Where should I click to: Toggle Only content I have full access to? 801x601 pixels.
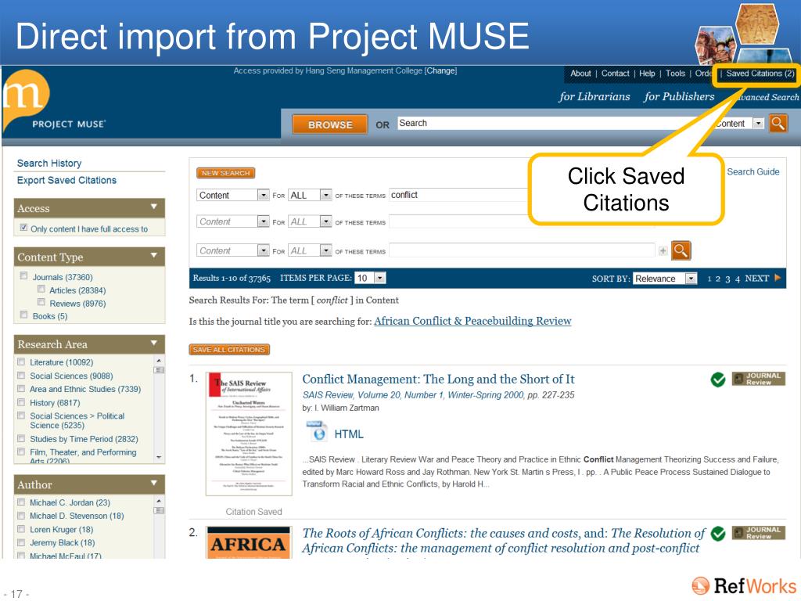coord(23,228)
